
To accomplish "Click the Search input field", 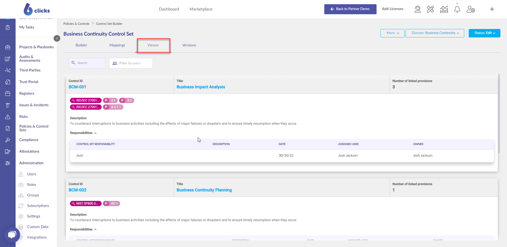I will (87, 63).
